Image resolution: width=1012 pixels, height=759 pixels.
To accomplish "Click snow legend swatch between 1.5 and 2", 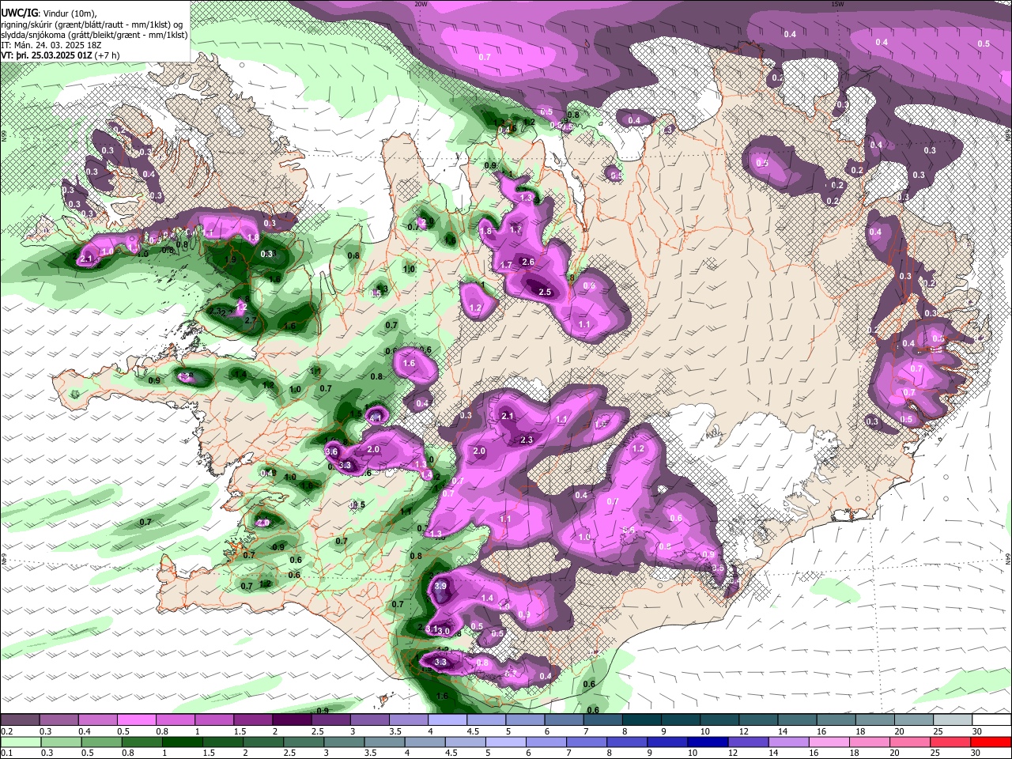I will pos(253,719).
